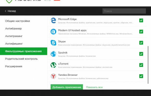This screenshot has width=151, height=96.
Task: Disable filtering for Microsoft Edge
Action: [x=141, y=20]
